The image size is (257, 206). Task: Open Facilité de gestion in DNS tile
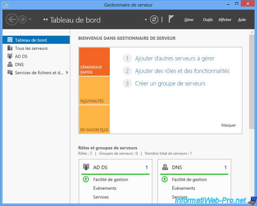pyautogui.click(x=189, y=180)
